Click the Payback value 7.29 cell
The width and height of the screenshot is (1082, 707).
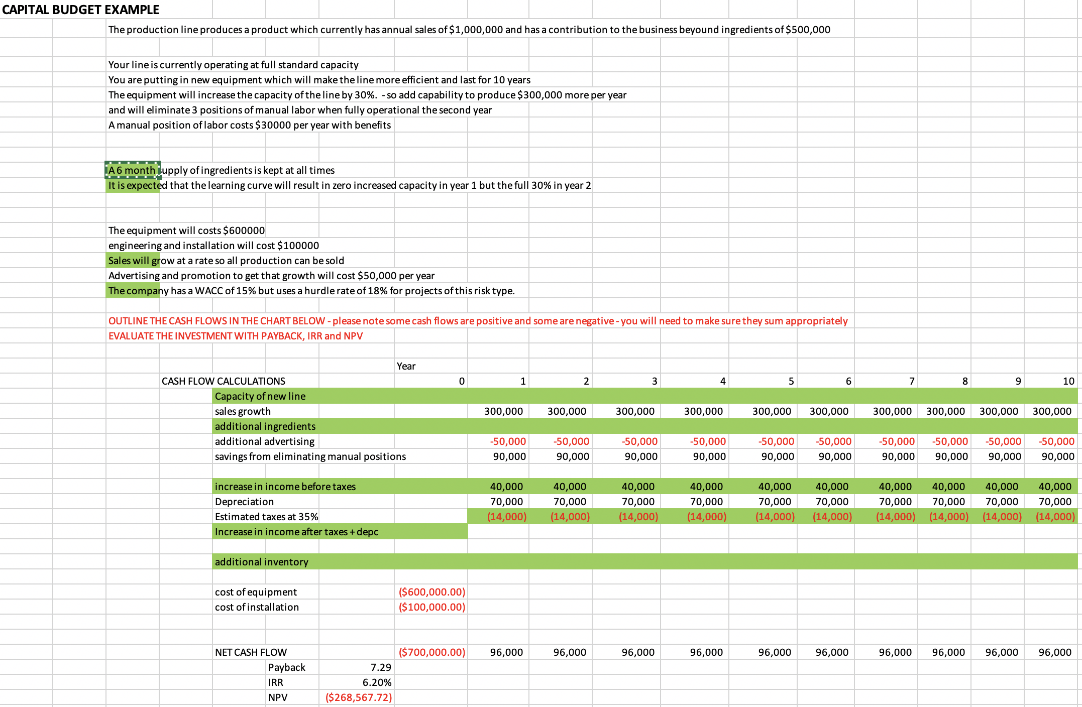(380, 667)
